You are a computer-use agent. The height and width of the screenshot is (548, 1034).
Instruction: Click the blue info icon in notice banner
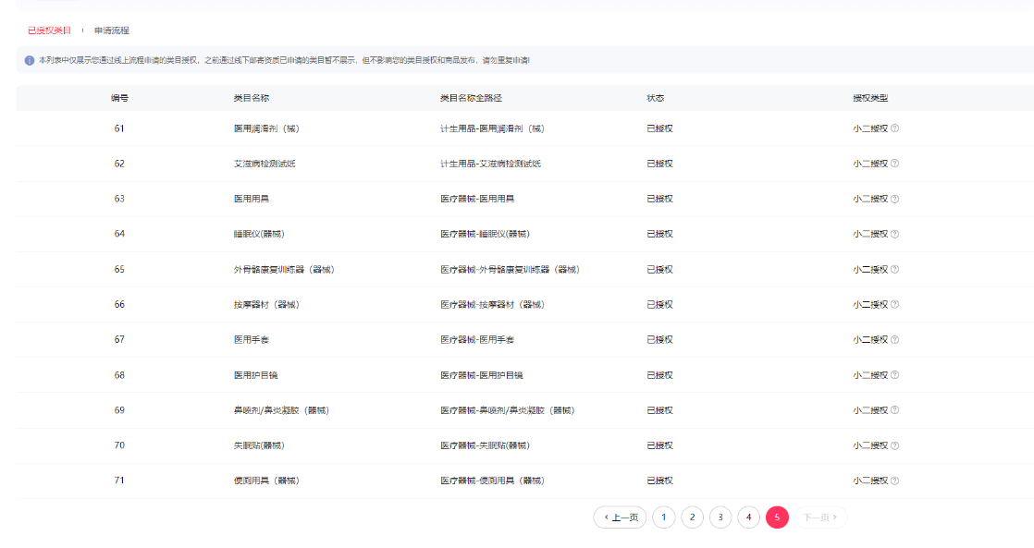(x=30, y=60)
